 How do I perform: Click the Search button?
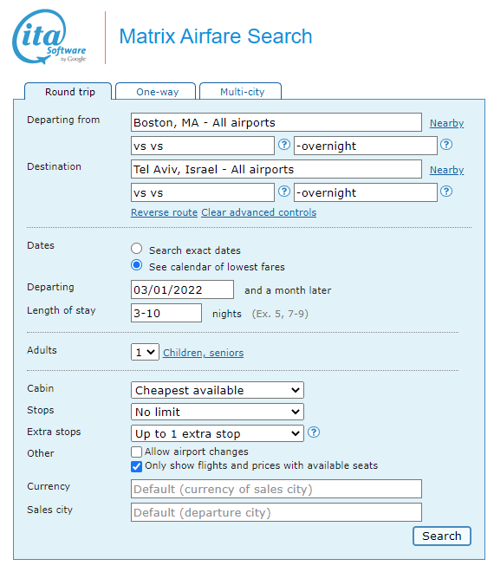pos(441,536)
